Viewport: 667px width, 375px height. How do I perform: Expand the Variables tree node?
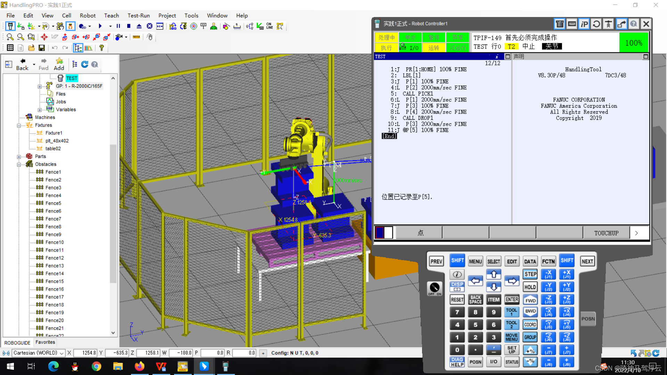click(40, 110)
